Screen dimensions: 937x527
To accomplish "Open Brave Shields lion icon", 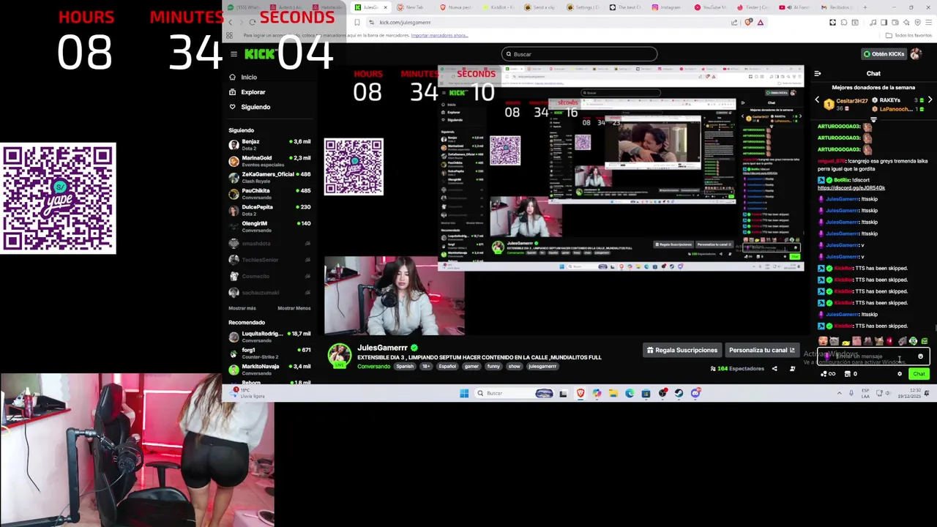I will click(748, 22).
